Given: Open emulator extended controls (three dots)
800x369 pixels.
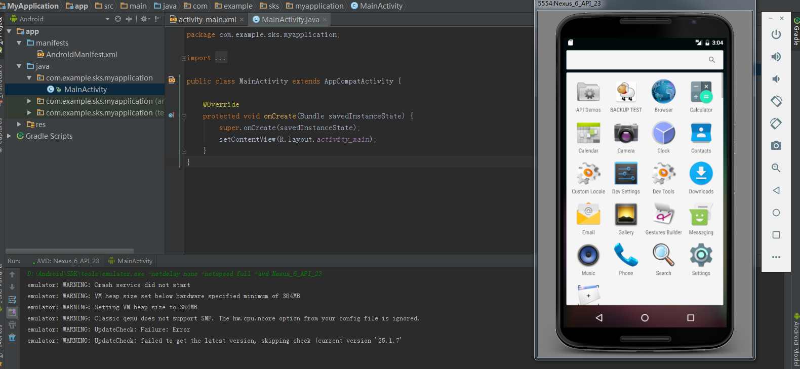Looking at the screenshot, I should (776, 257).
